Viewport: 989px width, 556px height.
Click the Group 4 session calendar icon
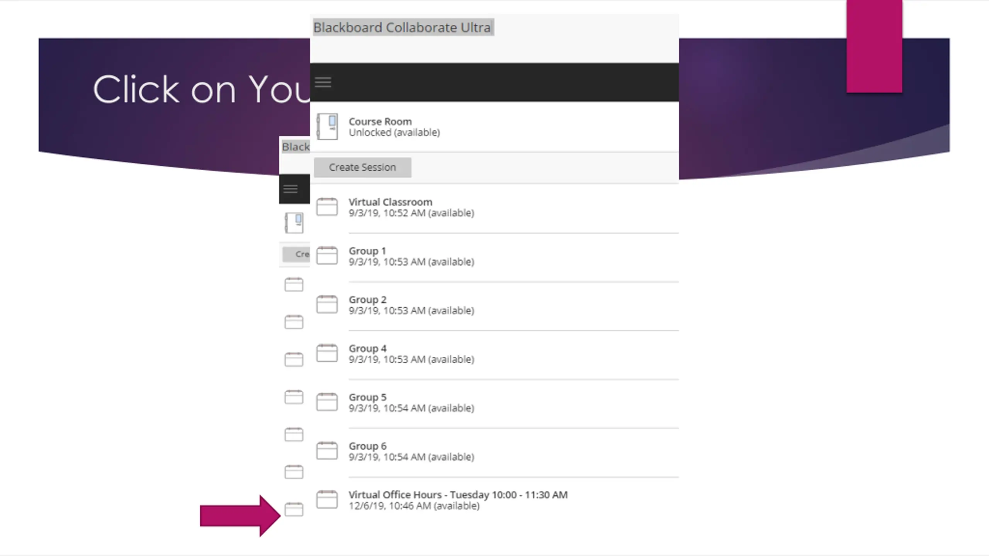click(327, 353)
